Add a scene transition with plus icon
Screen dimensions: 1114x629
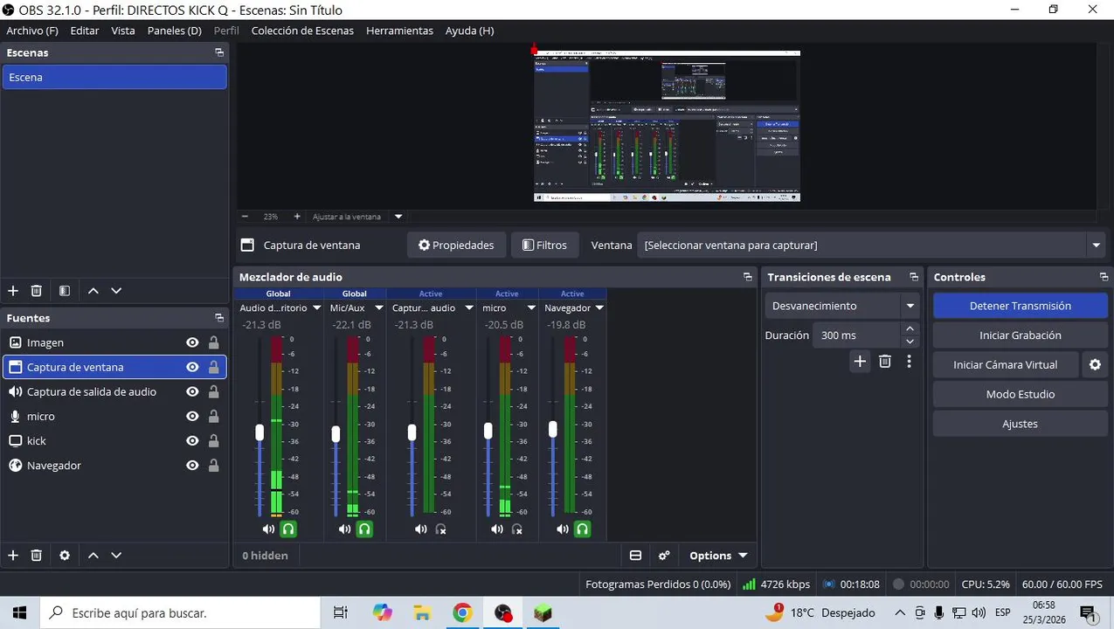point(860,361)
